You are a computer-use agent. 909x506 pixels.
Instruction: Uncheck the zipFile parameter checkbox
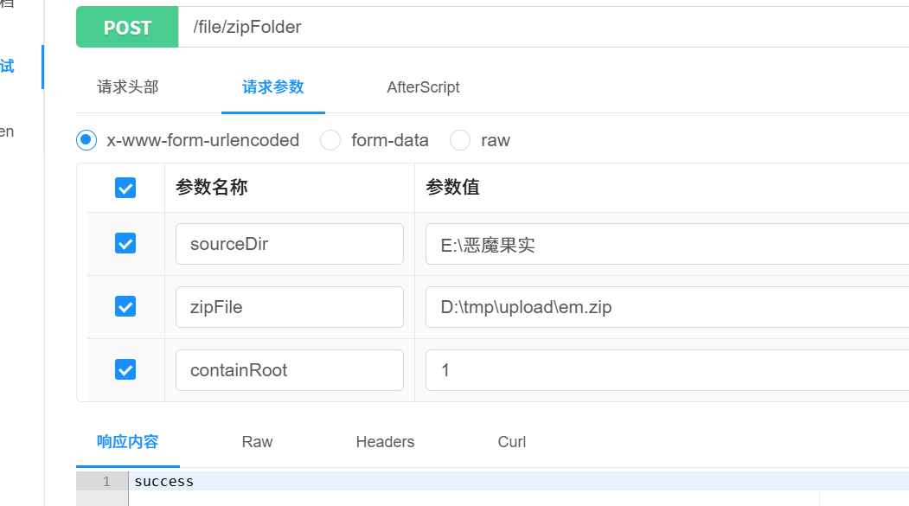(x=125, y=306)
